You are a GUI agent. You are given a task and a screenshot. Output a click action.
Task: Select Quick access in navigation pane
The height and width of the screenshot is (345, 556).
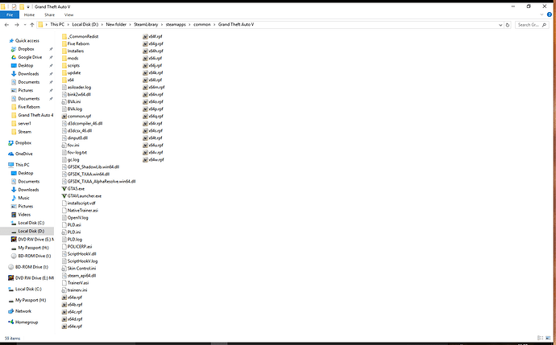[23, 41]
